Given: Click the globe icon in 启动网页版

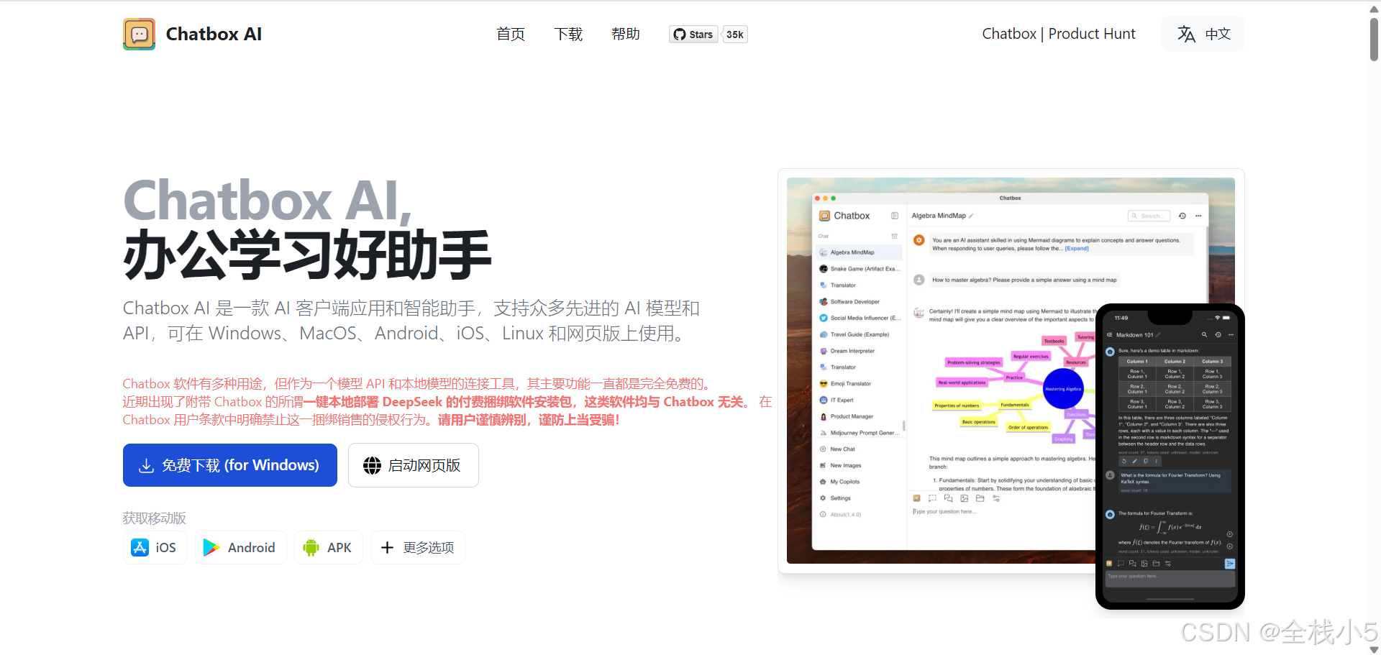Looking at the screenshot, I should [x=372, y=466].
